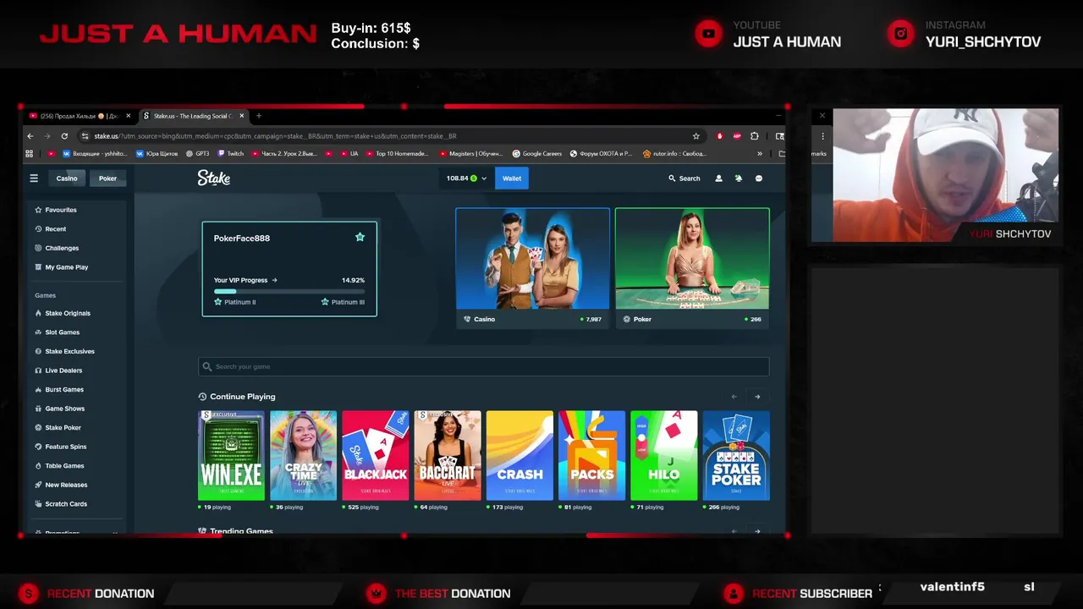The height and width of the screenshot is (609, 1083).
Task: Switch to the Poker tab
Action: pyautogui.click(x=107, y=178)
